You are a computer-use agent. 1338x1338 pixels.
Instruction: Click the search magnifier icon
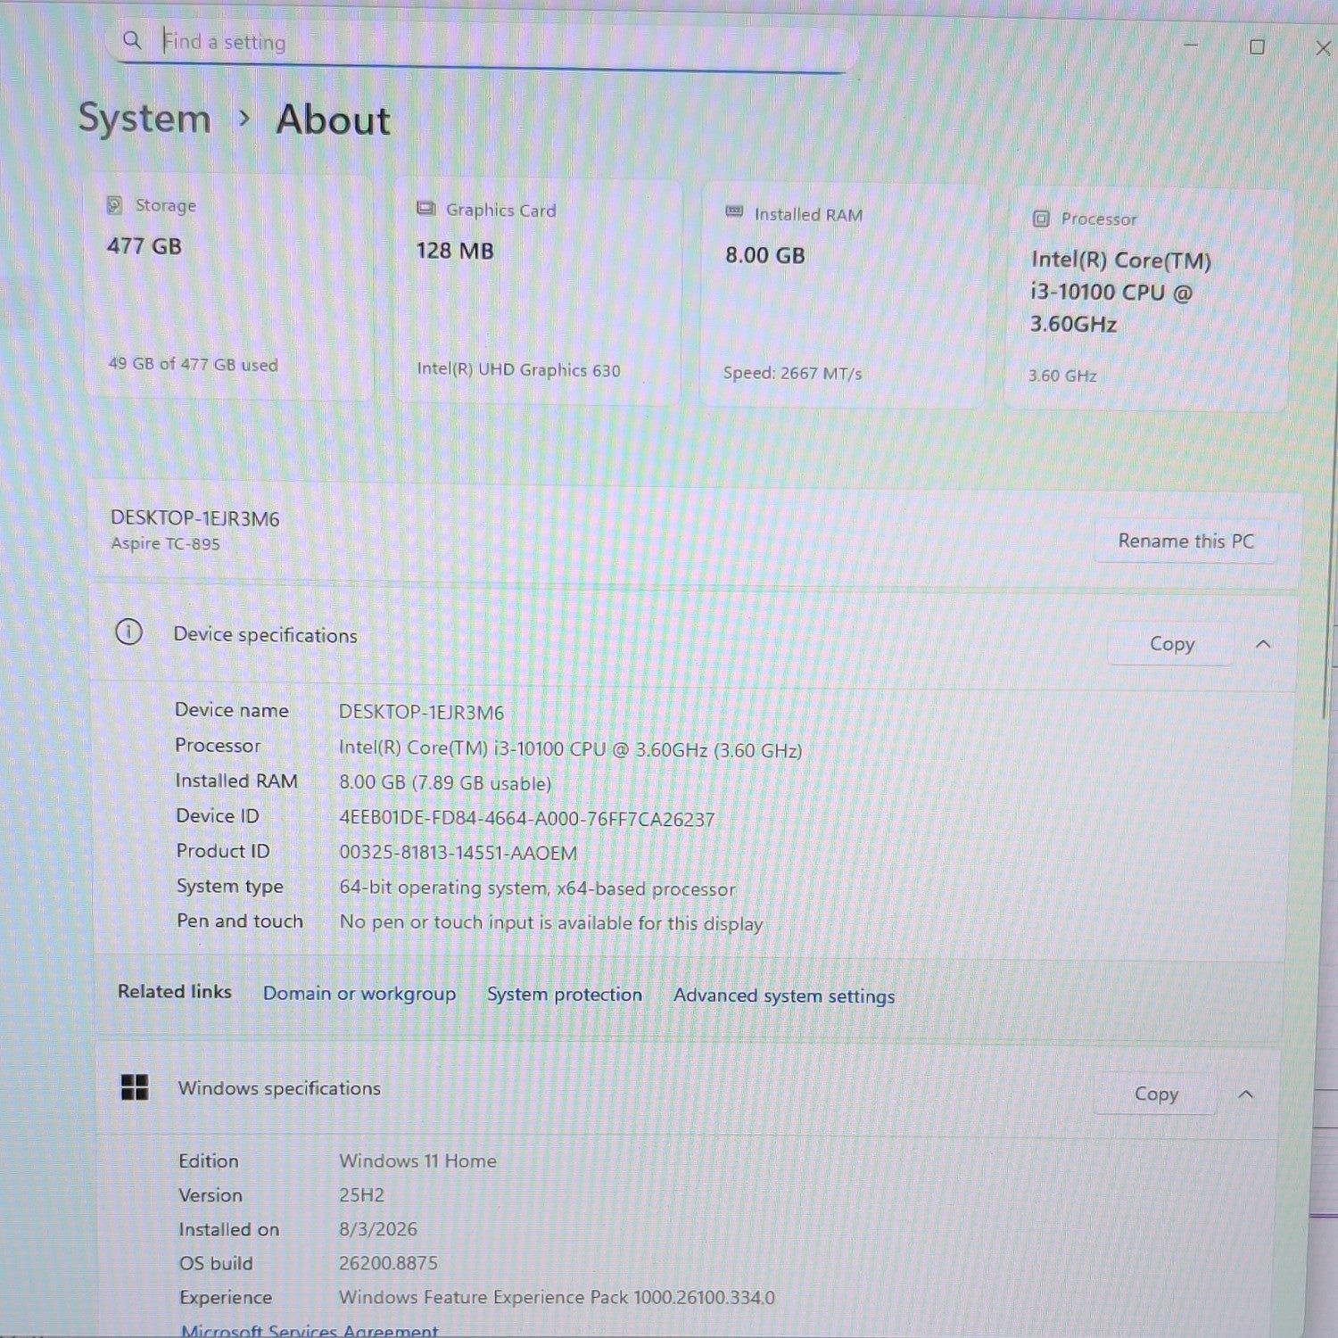click(132, 40)
